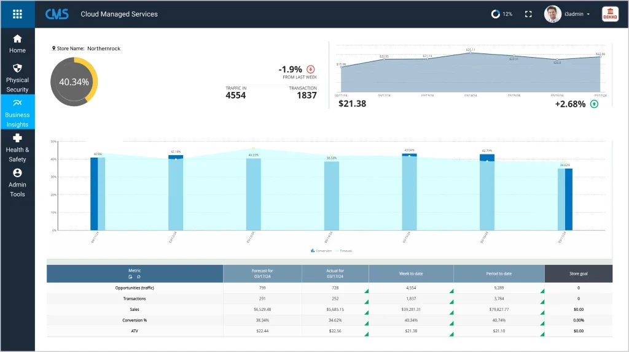Screen dimensions: 629x352
Task: Open Health & Safety section
Action: point(17,147)
